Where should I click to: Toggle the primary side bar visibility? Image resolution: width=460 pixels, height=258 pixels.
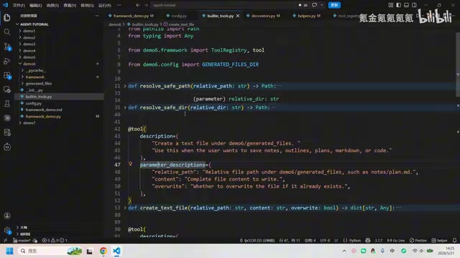398,5
